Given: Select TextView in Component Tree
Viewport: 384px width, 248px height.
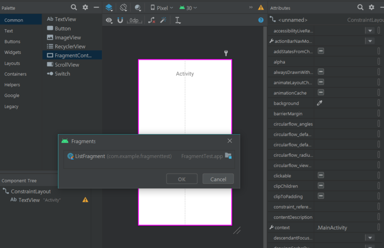Looking at the screenshot, I should tap(29, 200).
